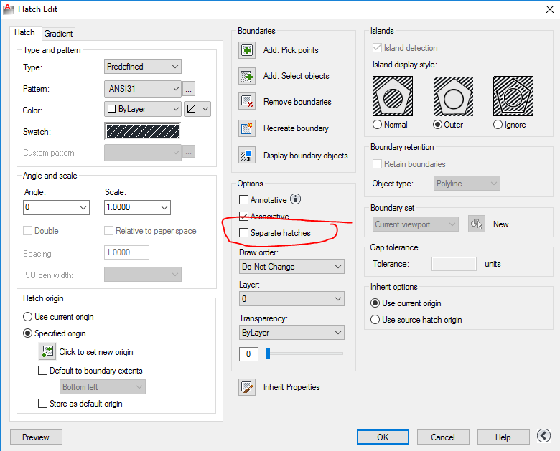The image size is (560, 451).
Task: Open the Draw order dropdown
Action: pos(291,267)
